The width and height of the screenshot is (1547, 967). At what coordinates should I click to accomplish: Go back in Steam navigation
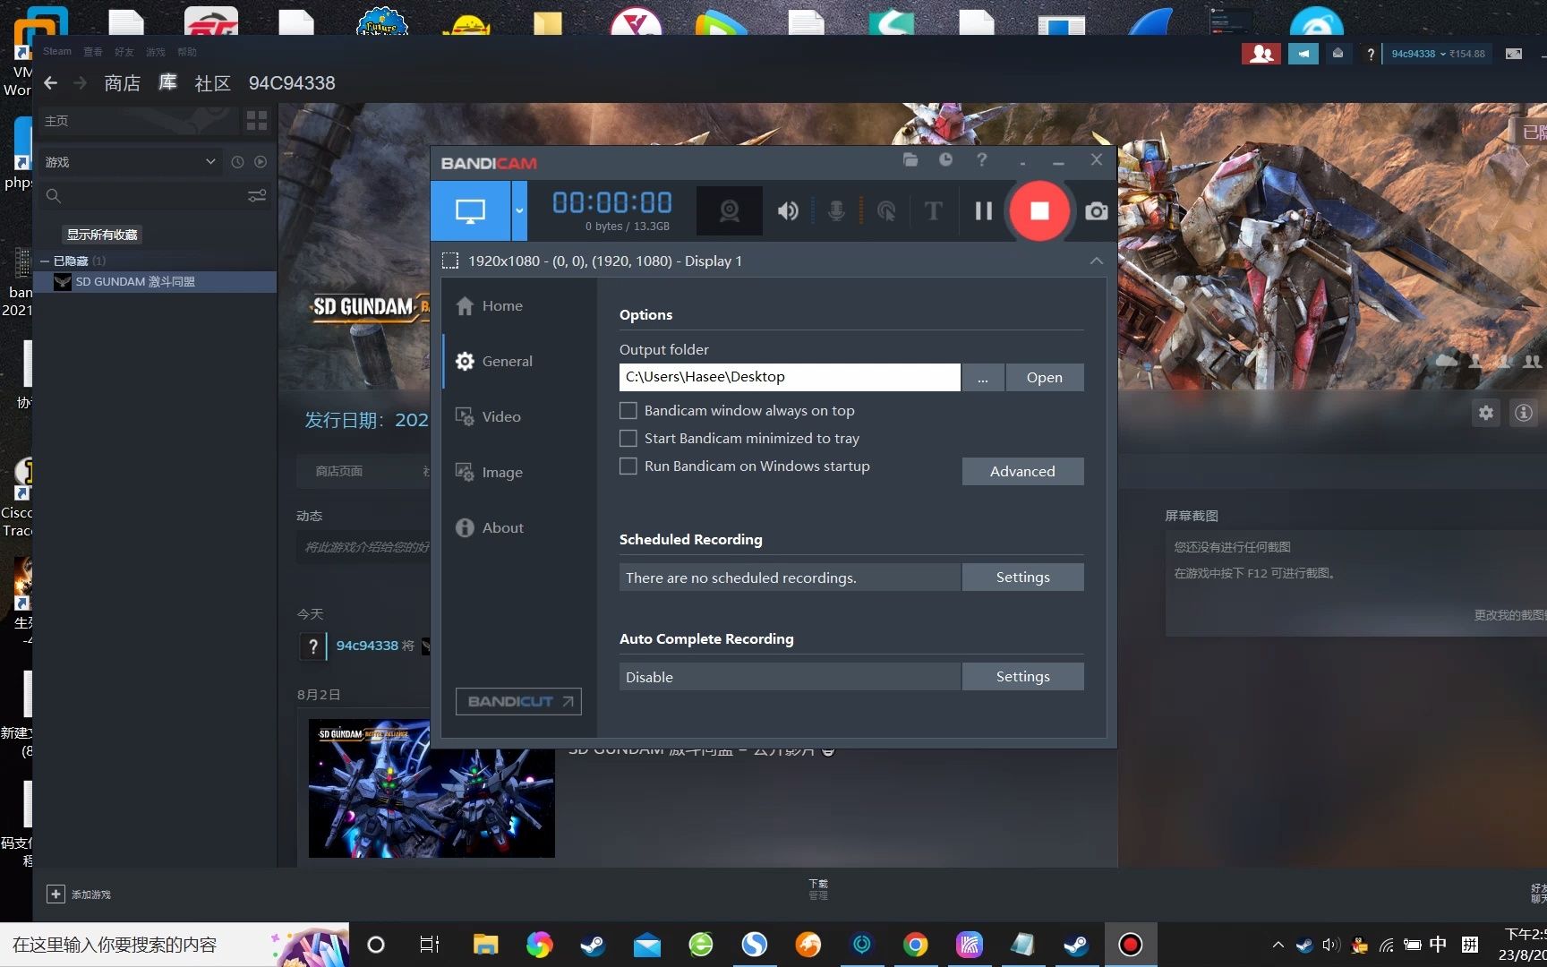(51, 83)
